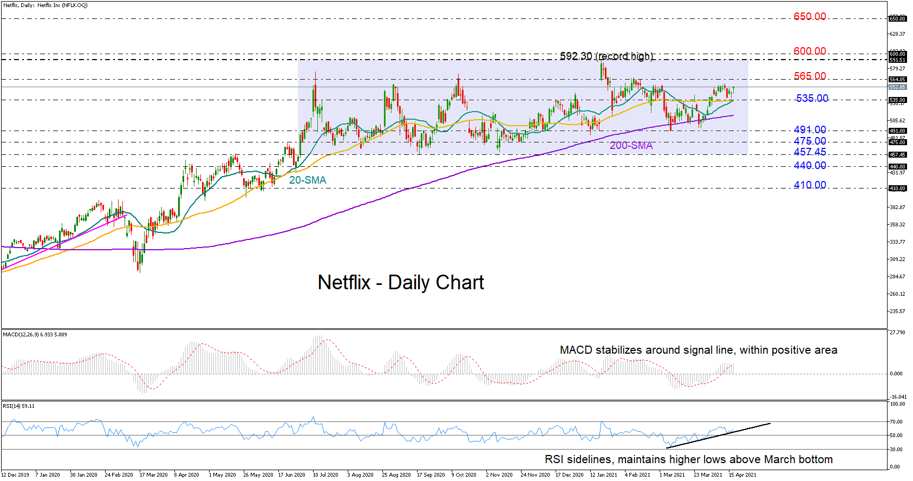
Task: Click the '3 Aug 2020' date label
Action: click(x=360, y=475)
